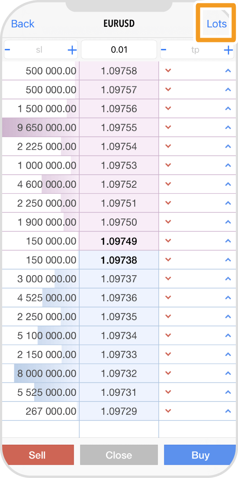Increase take profit with tp plus
This screenshot has height=478, width=238.
click(x=228, y=50)
